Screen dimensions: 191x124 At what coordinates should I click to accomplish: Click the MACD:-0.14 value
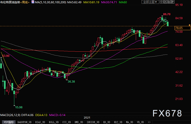point(57,115)
